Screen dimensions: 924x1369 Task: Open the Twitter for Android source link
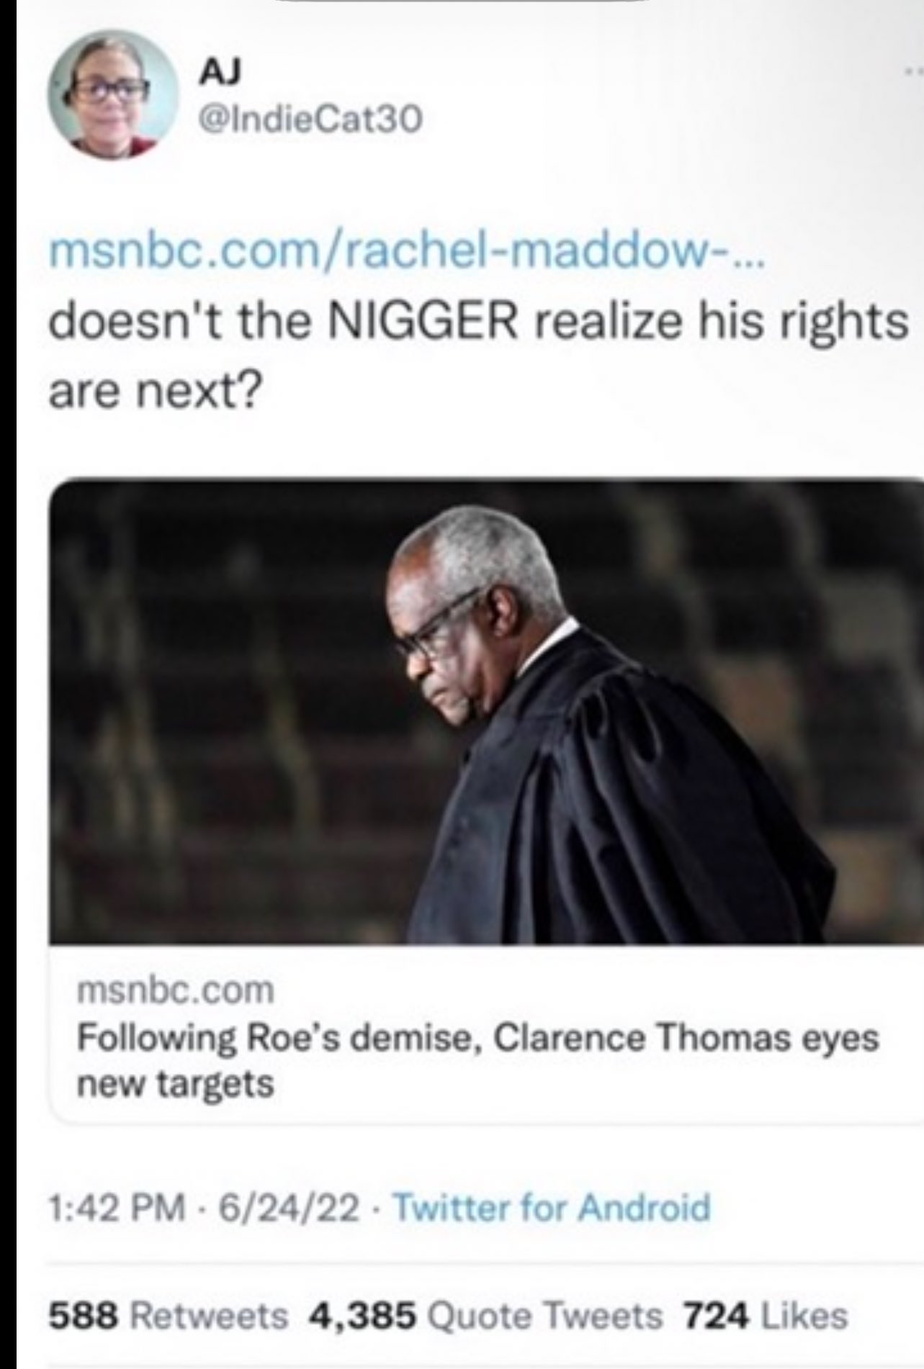point(554,1206)
